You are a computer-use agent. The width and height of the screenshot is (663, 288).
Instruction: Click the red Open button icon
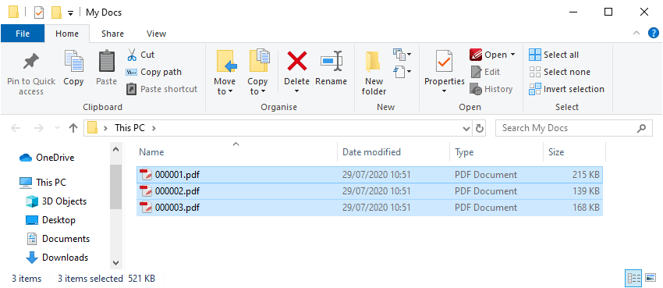(x=476, y=55)
